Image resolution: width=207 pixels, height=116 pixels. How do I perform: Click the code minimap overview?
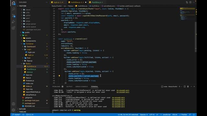pyautogui.click(x=187, y=14)
